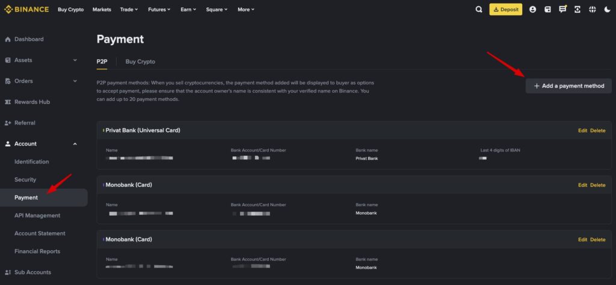This screenshot has width=616, height=285.
Task: Open Financial Reports in the sidebar
Action: tap(37, 251)
